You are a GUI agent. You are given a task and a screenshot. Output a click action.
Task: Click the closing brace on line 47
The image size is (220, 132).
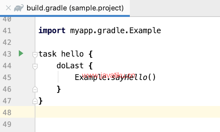point(41,101)
